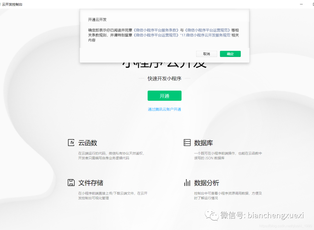
Task: Open the 《微信小程序平台运营规范》 link after 与
Action: coord(207,30)
